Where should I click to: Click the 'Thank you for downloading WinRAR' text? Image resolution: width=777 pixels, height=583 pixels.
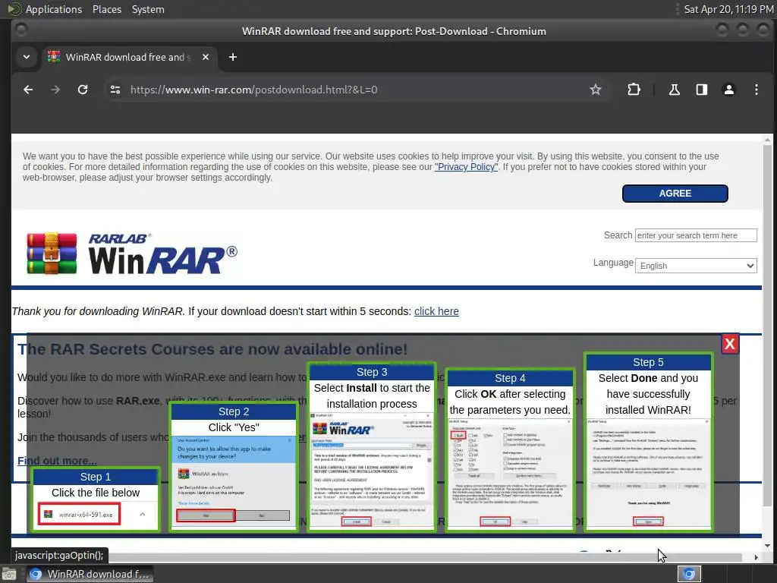coord(98,311)
